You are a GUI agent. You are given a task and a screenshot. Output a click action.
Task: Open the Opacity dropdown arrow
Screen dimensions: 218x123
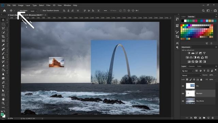tap(215, 75)
